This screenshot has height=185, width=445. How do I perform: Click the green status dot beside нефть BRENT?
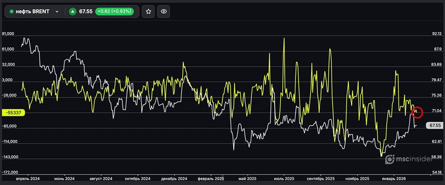tap(12, 12)
